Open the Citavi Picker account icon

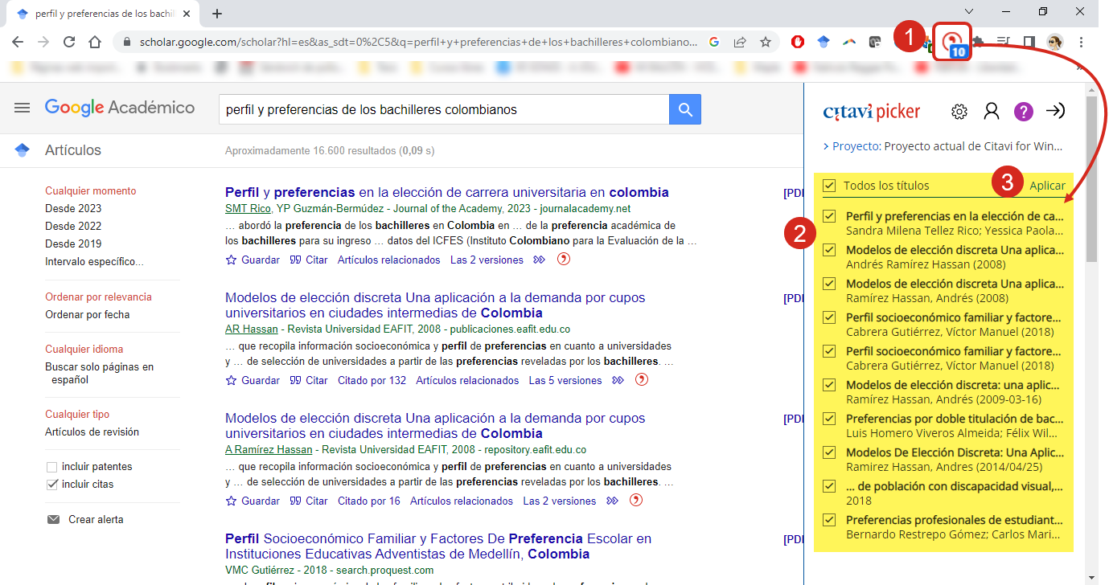[x=992, y=112]
